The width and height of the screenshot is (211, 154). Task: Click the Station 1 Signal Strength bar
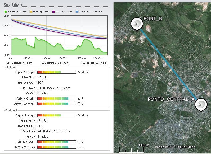[x=57, y=72]
